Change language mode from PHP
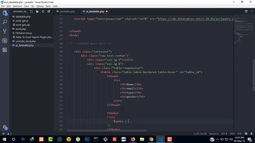This screenshot has width=255, height=143. [239, 133]
